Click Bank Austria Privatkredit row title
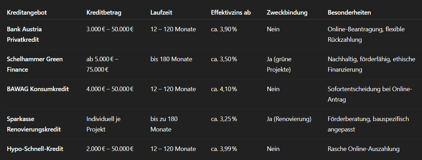422x160 pixels. pyautogui.click(x=24, y=34)
